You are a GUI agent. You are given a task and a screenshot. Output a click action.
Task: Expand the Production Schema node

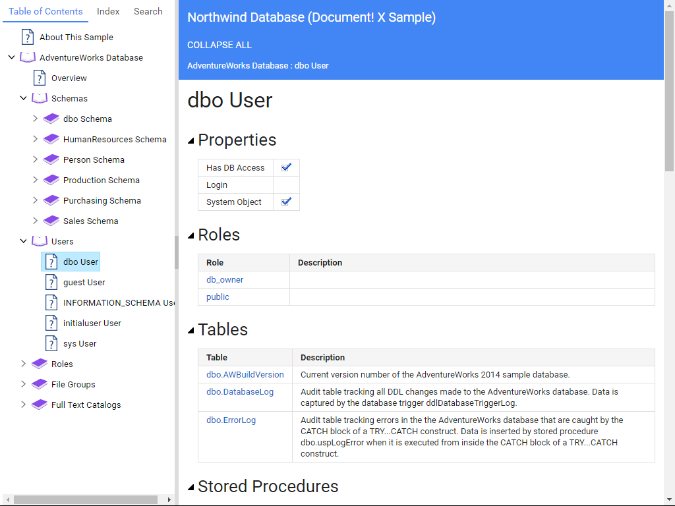(36, 180)
